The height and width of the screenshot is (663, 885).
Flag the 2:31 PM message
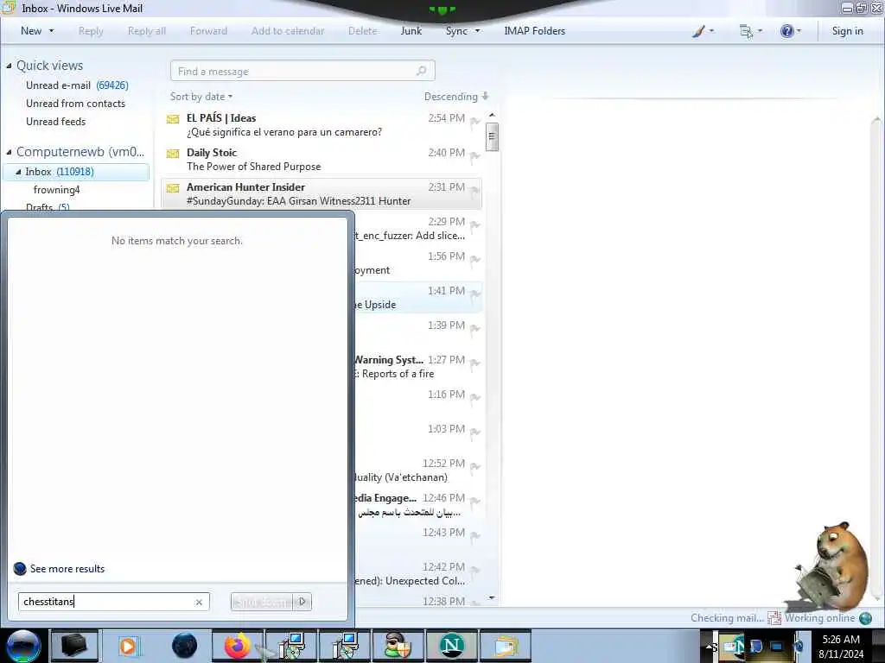475,189
